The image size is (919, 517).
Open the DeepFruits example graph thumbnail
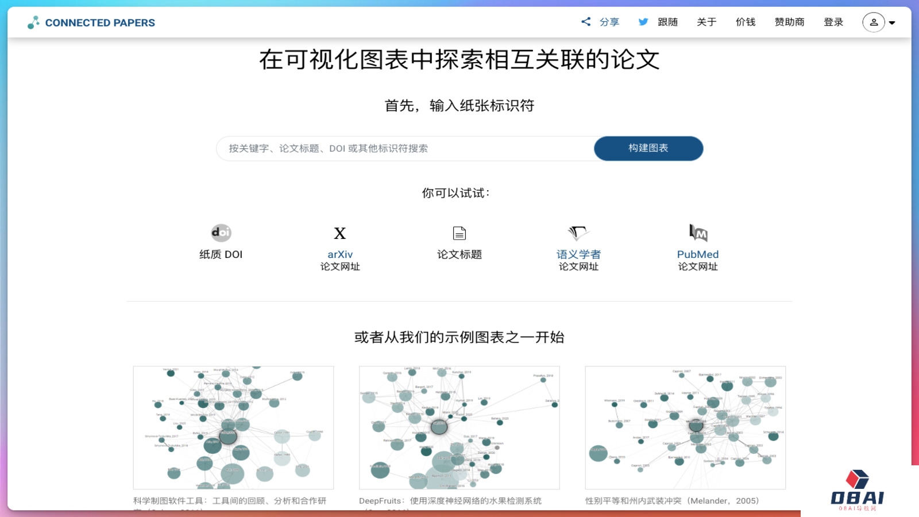(x=459, y=428)
